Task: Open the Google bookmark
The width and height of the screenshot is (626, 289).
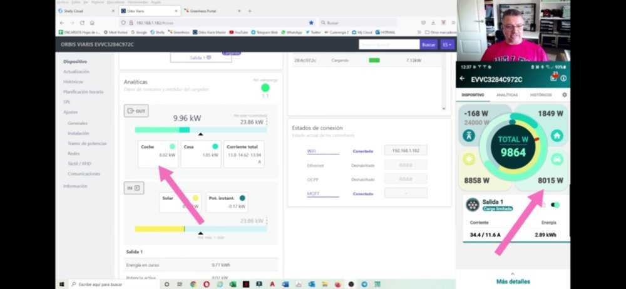Action: point(139,33)
